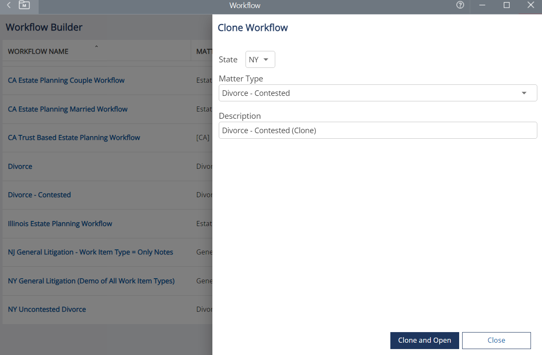Open CA Estate Planning Couple Workflow
Screen dimensions: 542x355
pos(66,81)
